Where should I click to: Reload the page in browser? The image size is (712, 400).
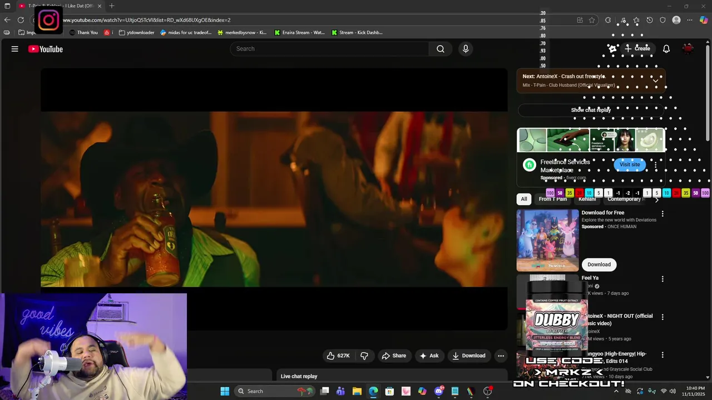[x=21, y=20]
